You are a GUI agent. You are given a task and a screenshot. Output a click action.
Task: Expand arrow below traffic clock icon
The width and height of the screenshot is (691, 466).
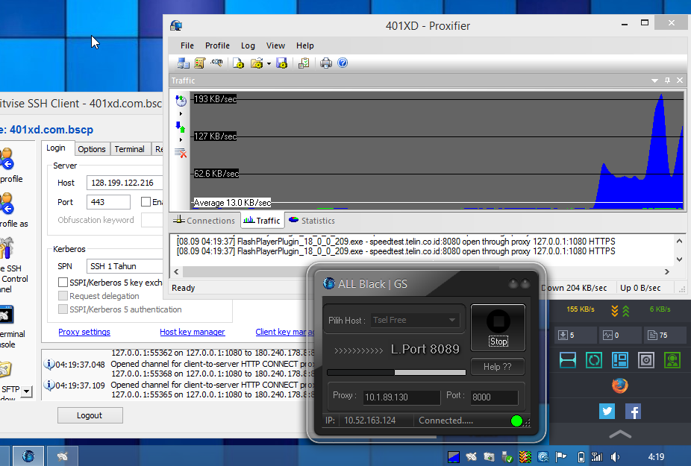181,113
